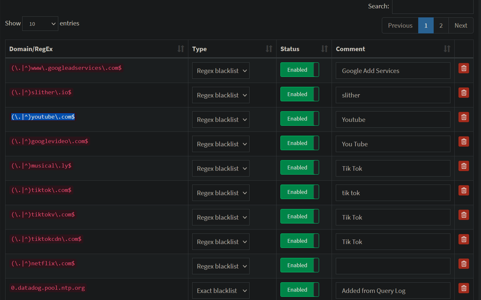This screenshot has height=300, width=481.
Task: Edit the lowercase tik tok comment field
Action: (x=393, y=193)
